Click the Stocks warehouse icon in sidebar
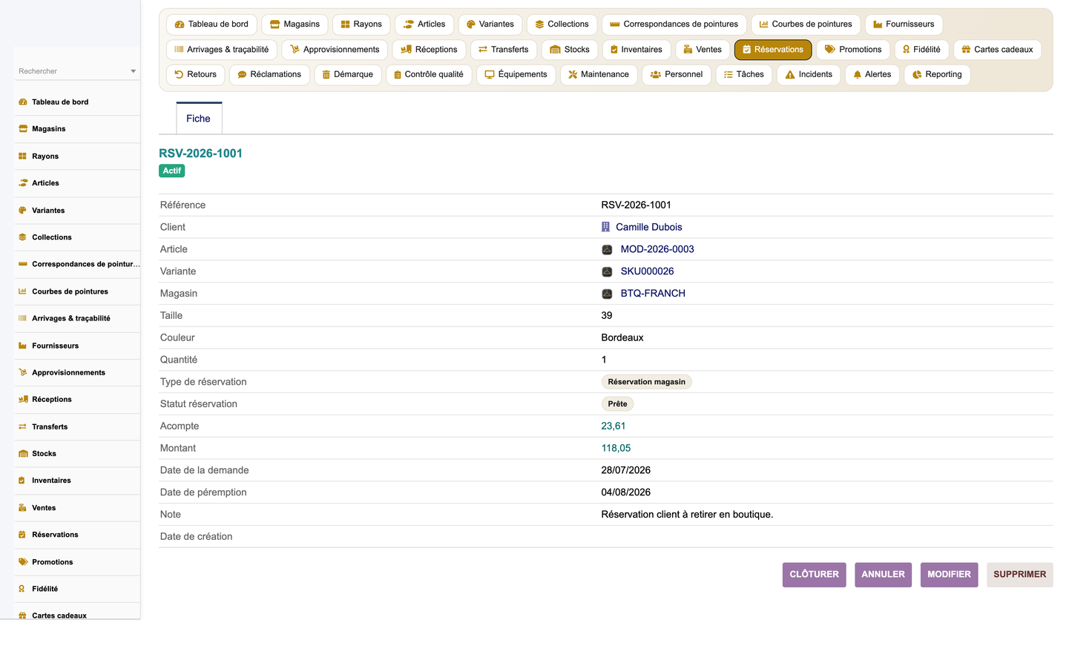 [x=23, y=454]
